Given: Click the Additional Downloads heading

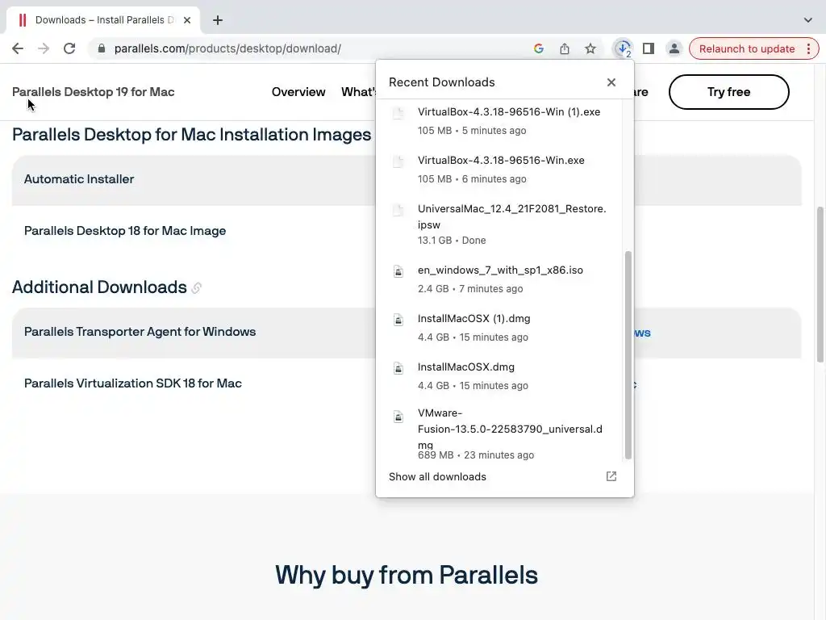Looking at the screenshot, I should [99, 287].
